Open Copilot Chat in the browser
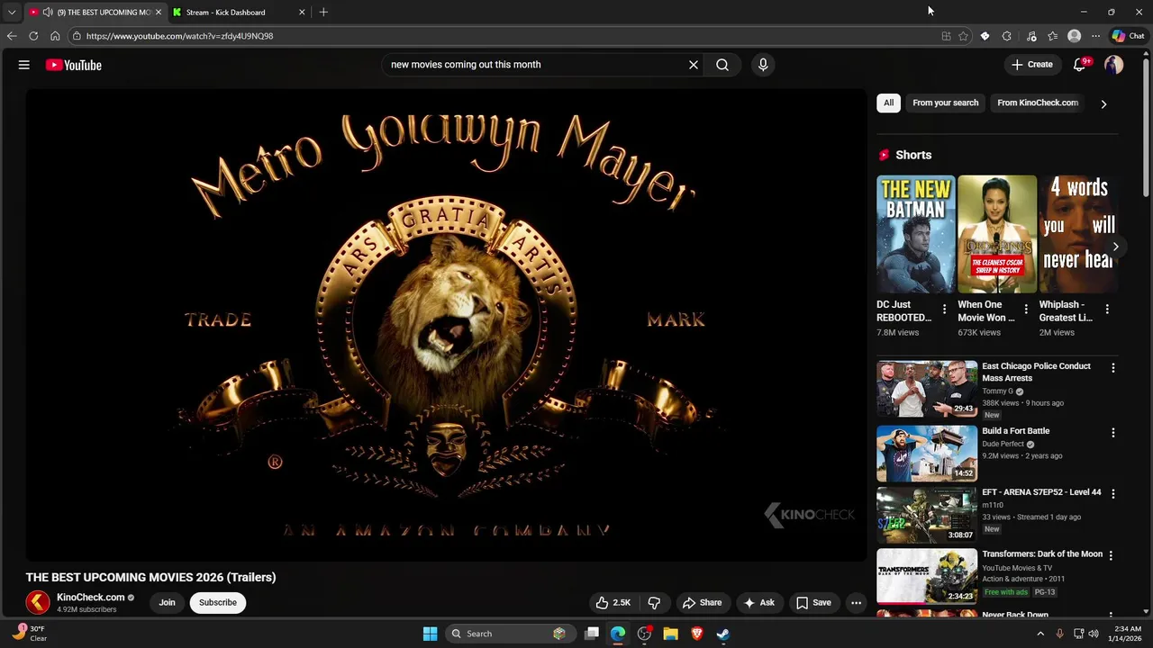 (1128, 36)
